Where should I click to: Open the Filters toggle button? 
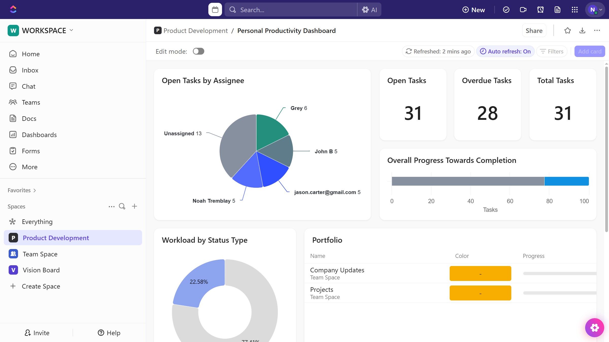pyautogui.click(x=552, y=51)
